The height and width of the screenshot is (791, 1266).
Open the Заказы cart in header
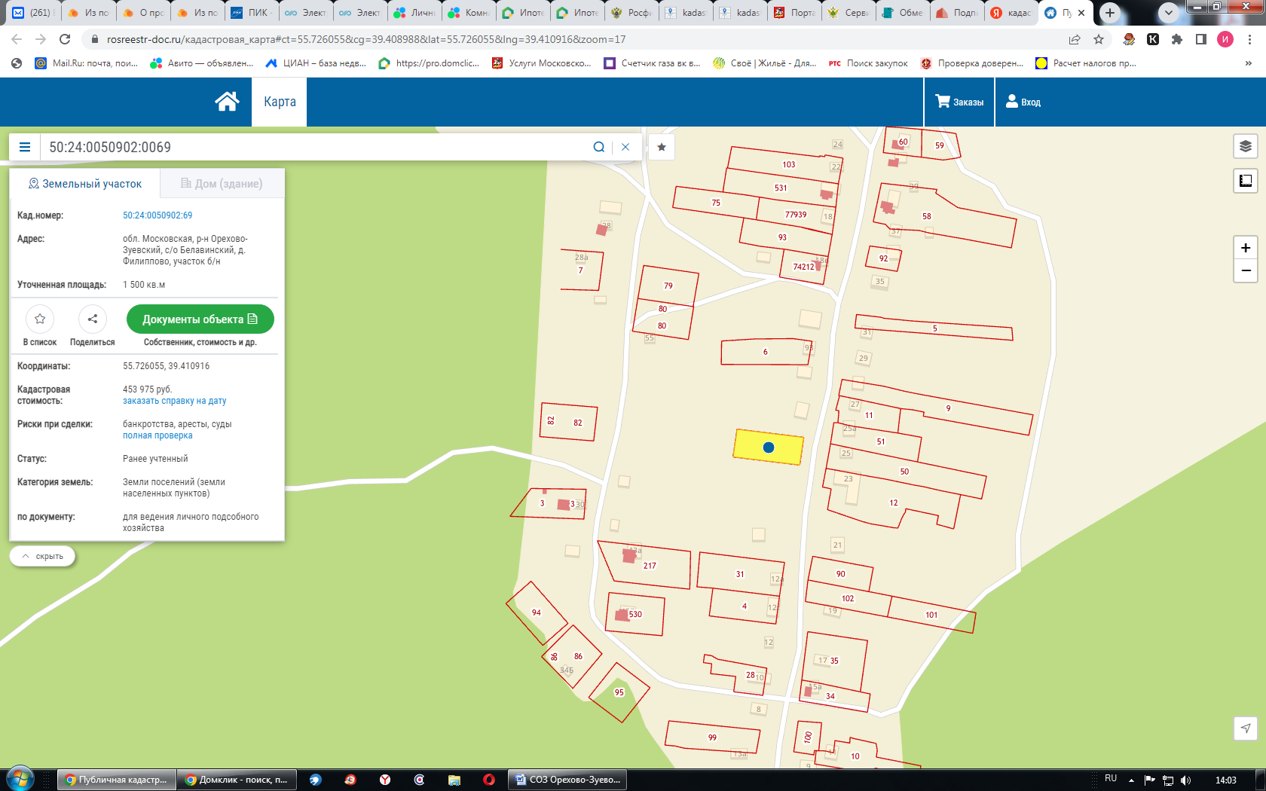point(959,102)
